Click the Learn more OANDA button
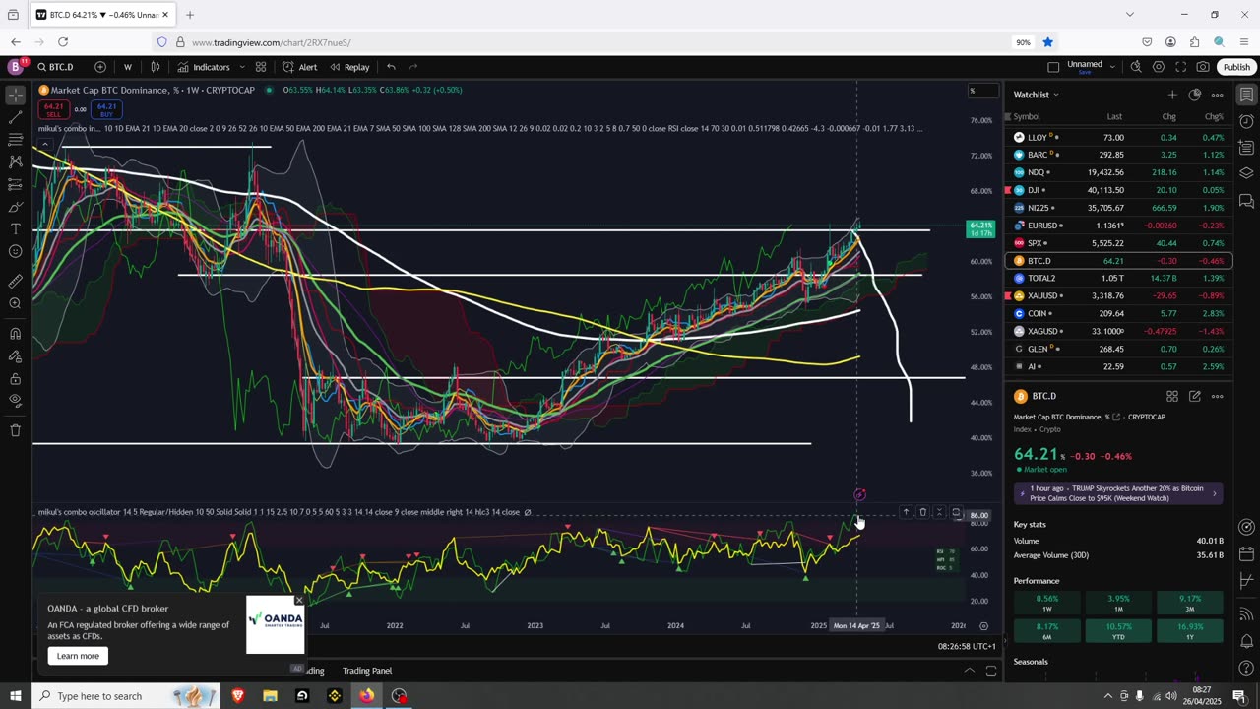The width and height of the screenshot is (1260, 709). 78,656
